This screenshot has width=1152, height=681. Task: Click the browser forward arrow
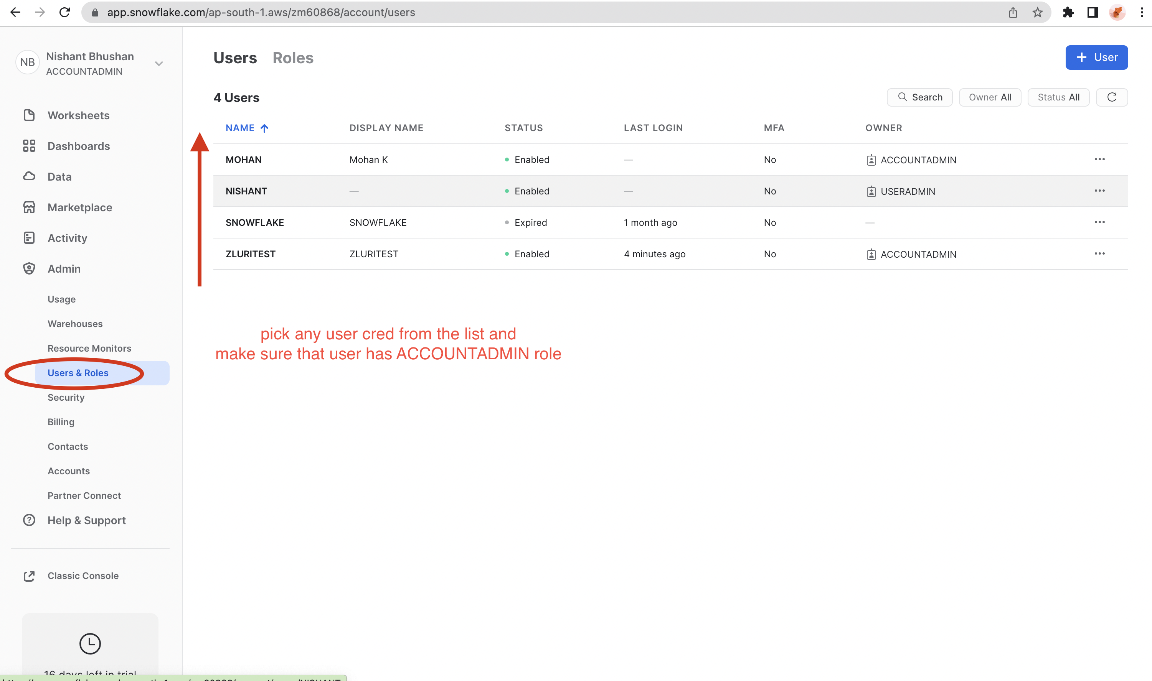click(40, 12)
